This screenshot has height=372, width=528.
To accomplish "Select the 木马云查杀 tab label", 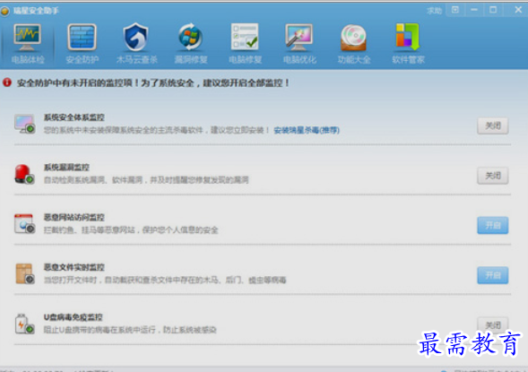I will coord(137,60).
